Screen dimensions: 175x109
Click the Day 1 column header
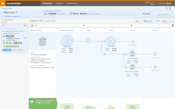pos(89,30)
